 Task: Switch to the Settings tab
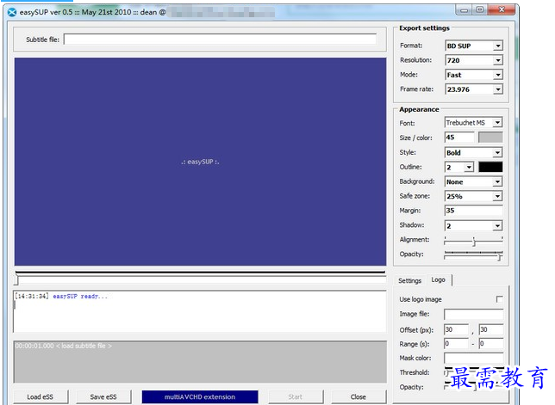click(409, 280)
